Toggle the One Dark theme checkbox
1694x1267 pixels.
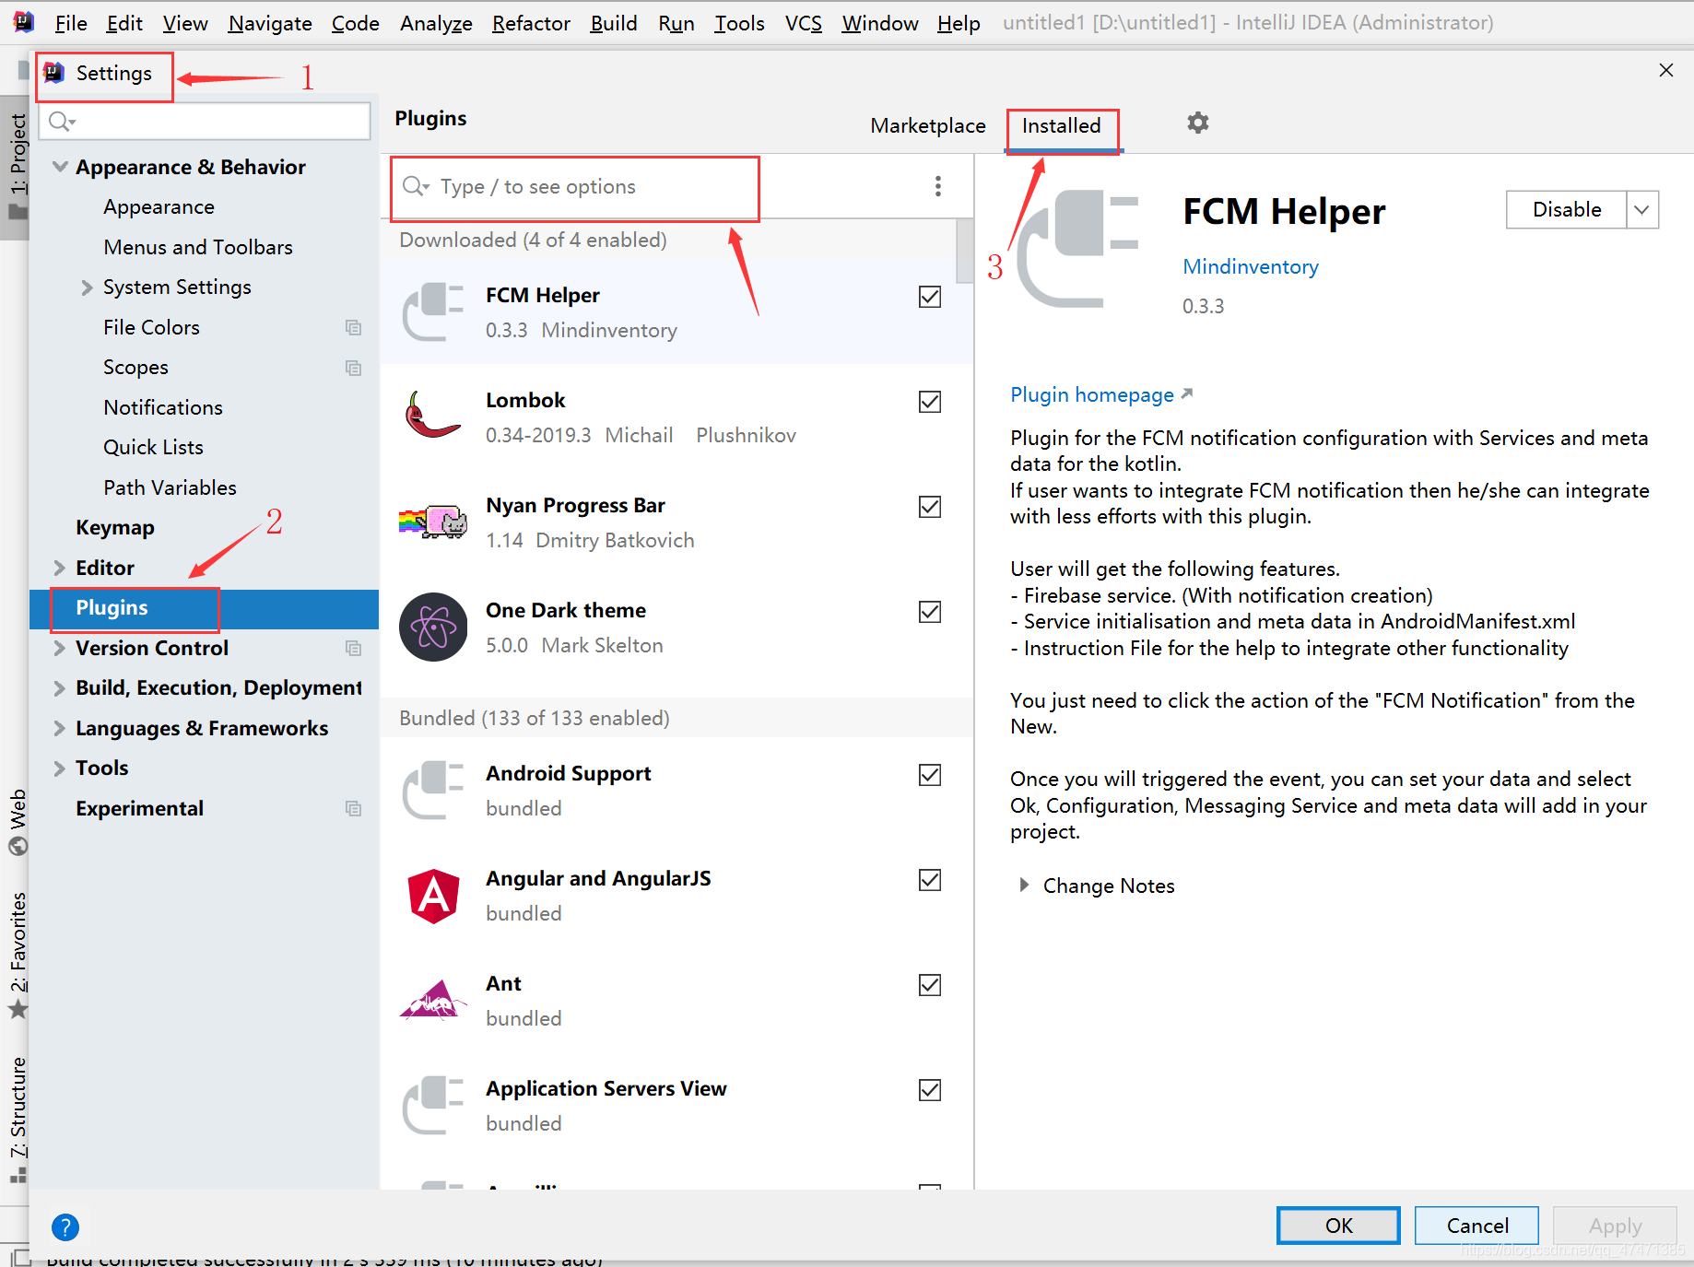point(930,612)
